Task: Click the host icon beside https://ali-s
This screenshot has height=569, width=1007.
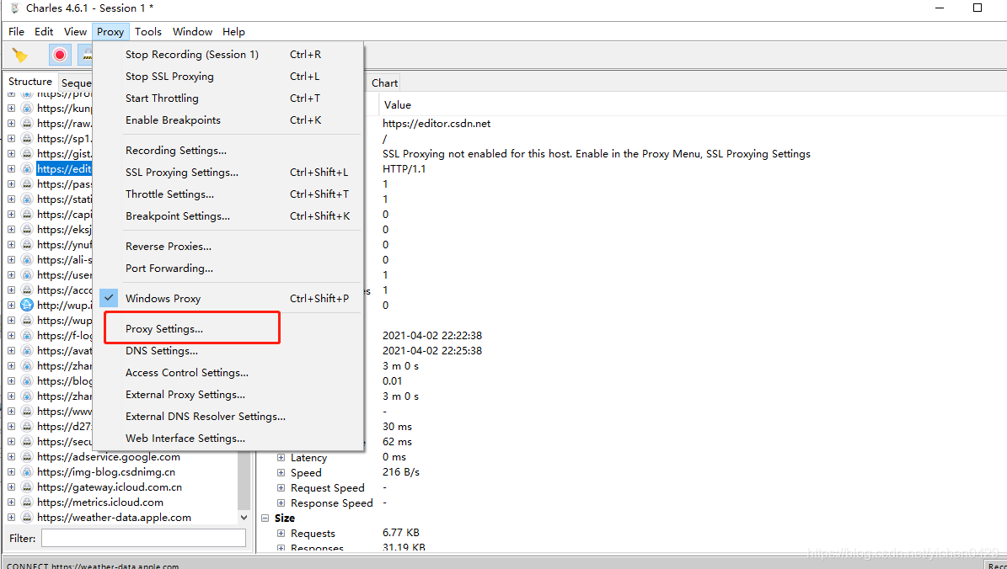Action: [27, 260]
